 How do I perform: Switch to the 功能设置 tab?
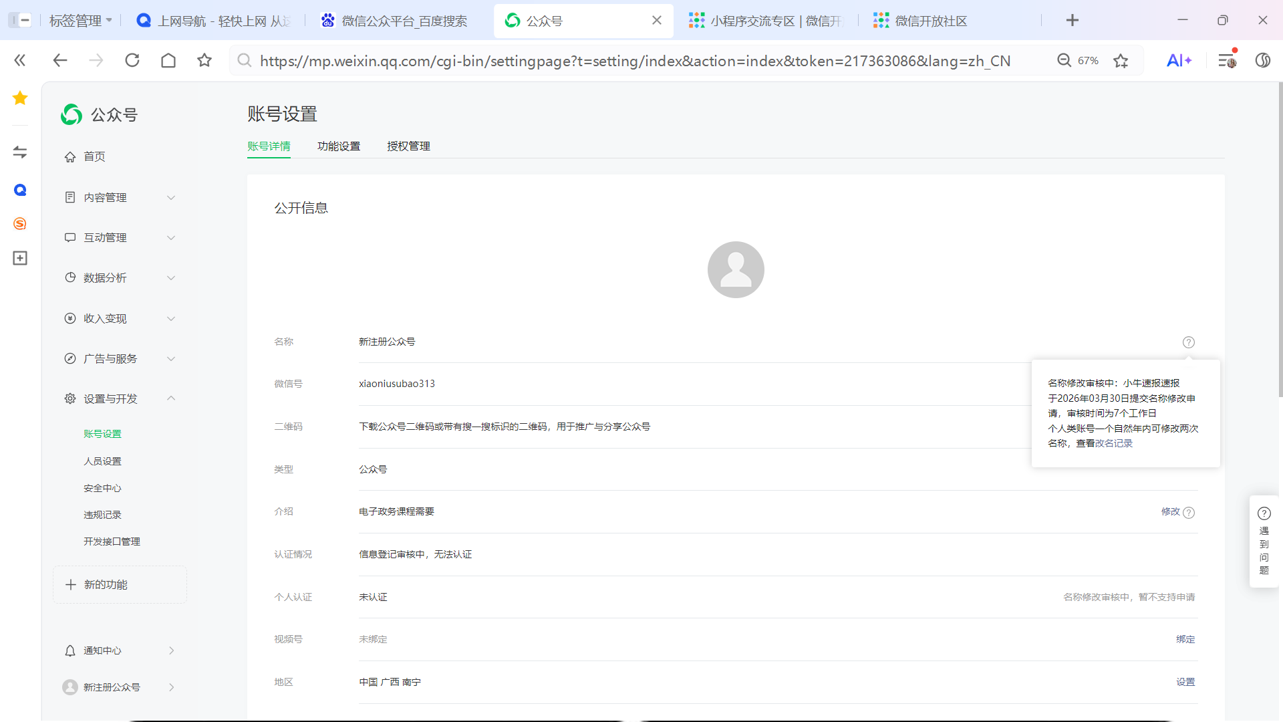point(339,146)
